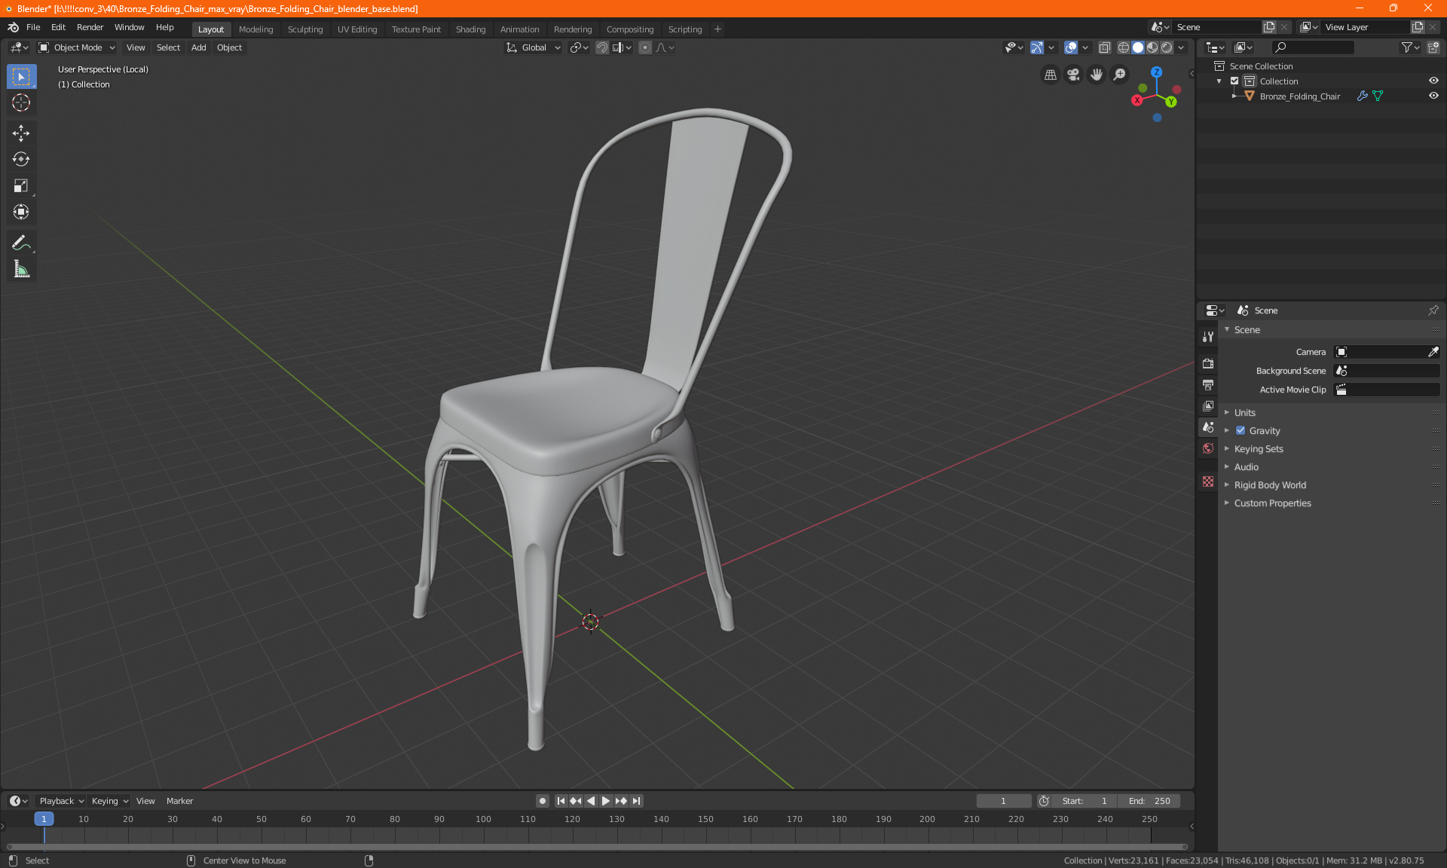Open the Keying dropdown in timeline
Screen dimensions: 1447x868
pyautogui.click(x=110, y=801)
